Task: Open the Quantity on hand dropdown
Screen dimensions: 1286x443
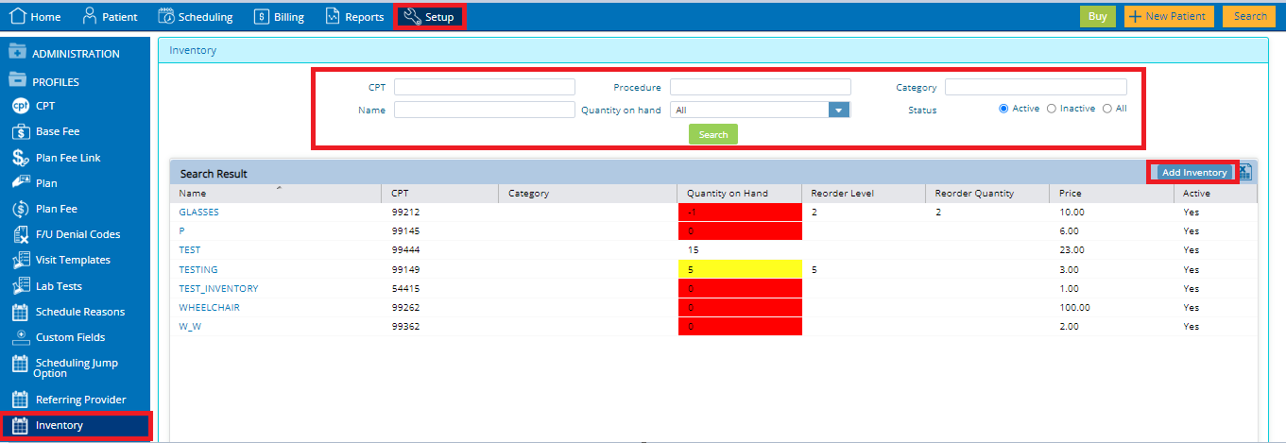Action: (761, 110)
